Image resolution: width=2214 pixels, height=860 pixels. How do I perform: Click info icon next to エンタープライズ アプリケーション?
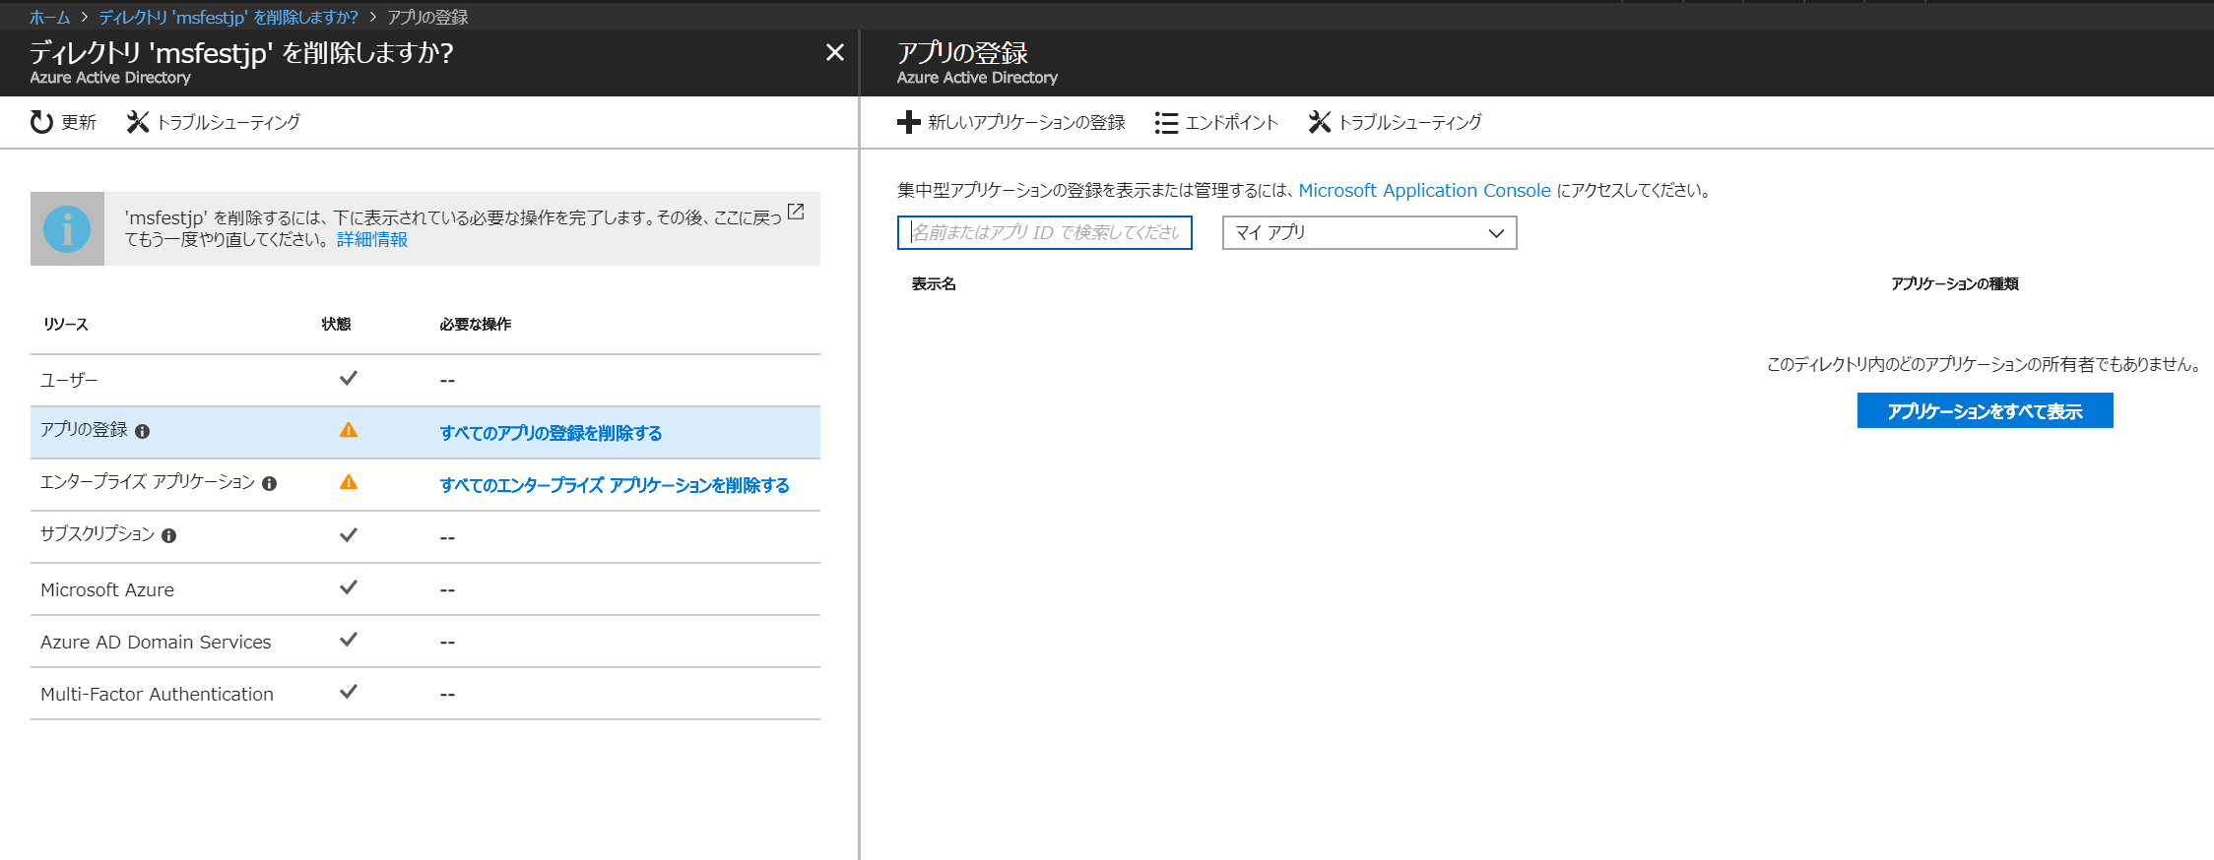[269, 484]
